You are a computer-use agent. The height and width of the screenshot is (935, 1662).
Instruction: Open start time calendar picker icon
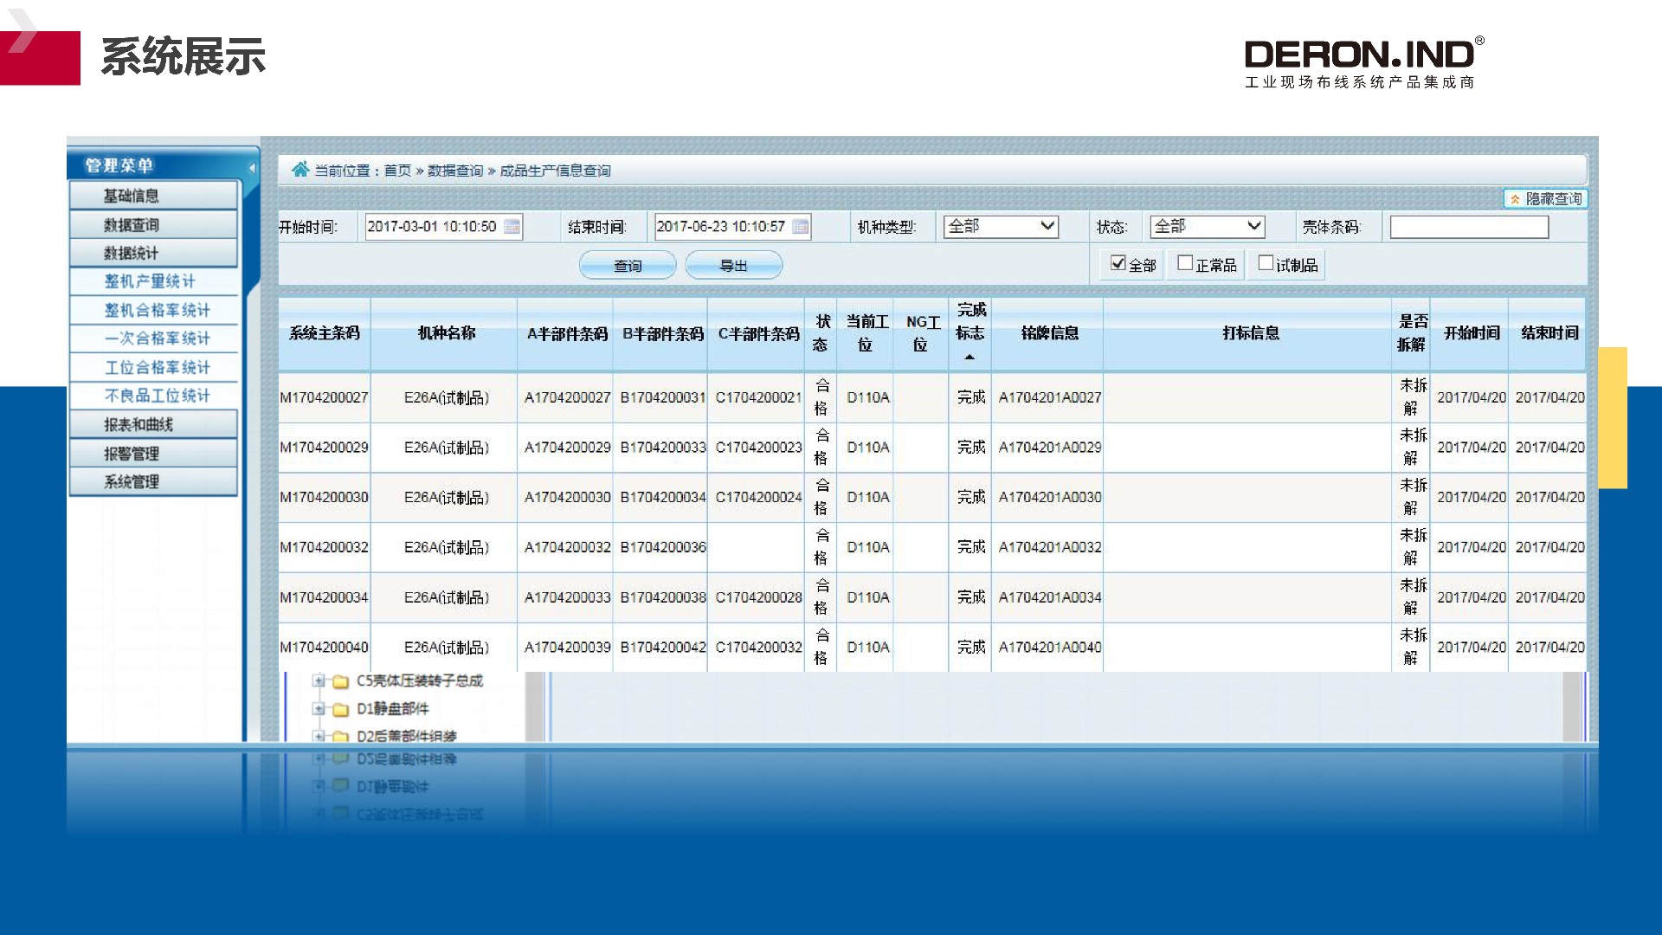tap(512, 227)
